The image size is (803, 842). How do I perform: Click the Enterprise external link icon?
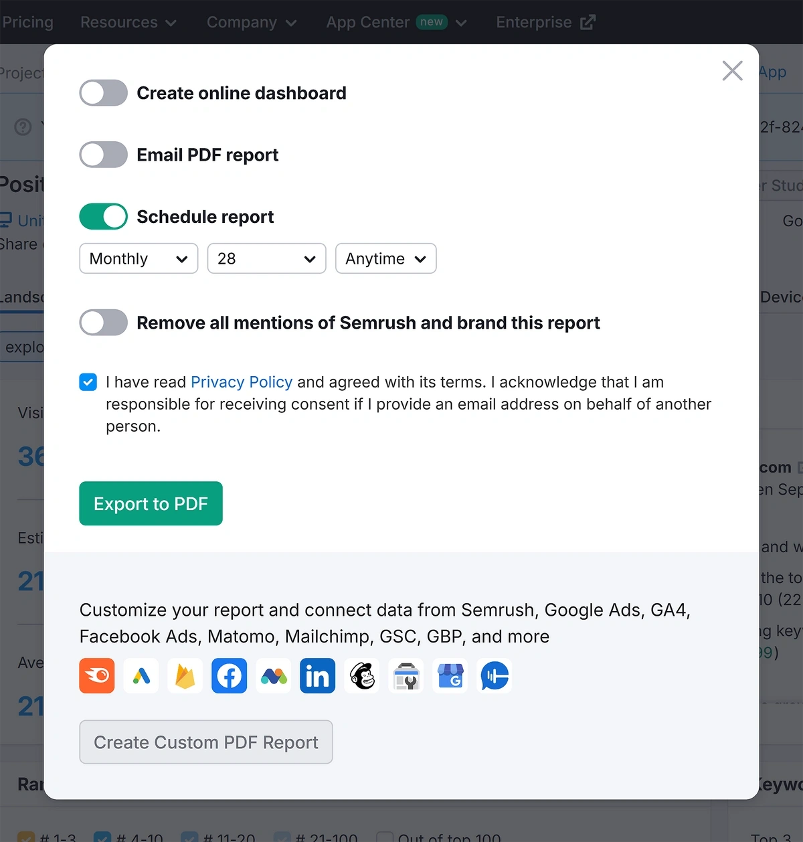[588, 22]
